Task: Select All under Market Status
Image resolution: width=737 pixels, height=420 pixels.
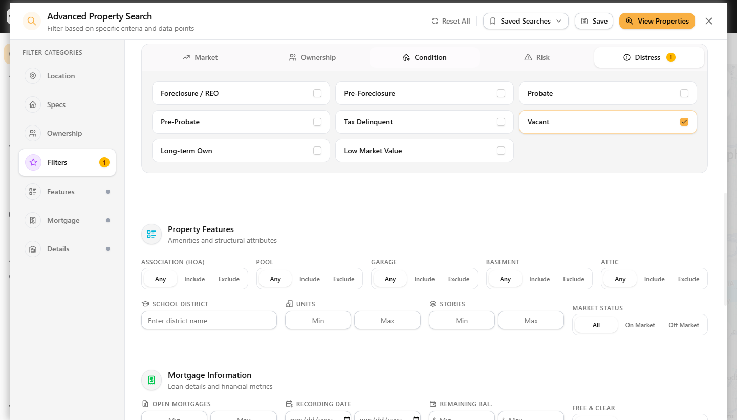Action: click(596, 325)
